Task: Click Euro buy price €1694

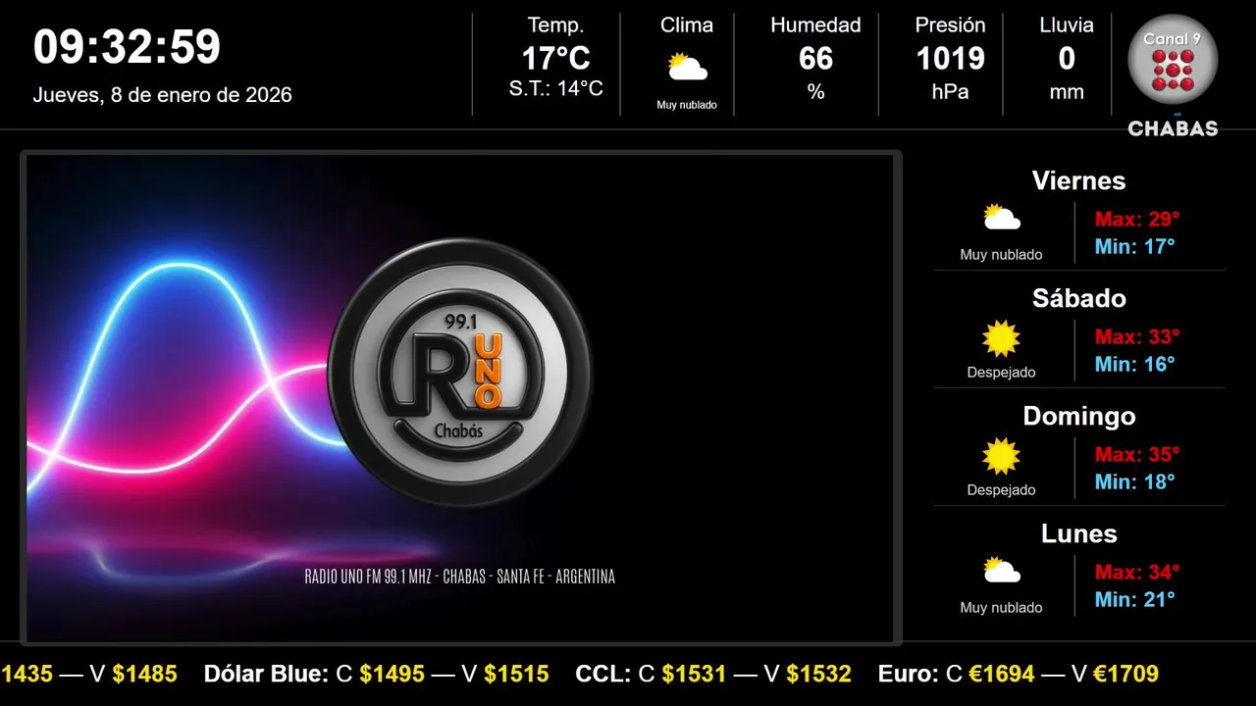Action: point(1002,674)
